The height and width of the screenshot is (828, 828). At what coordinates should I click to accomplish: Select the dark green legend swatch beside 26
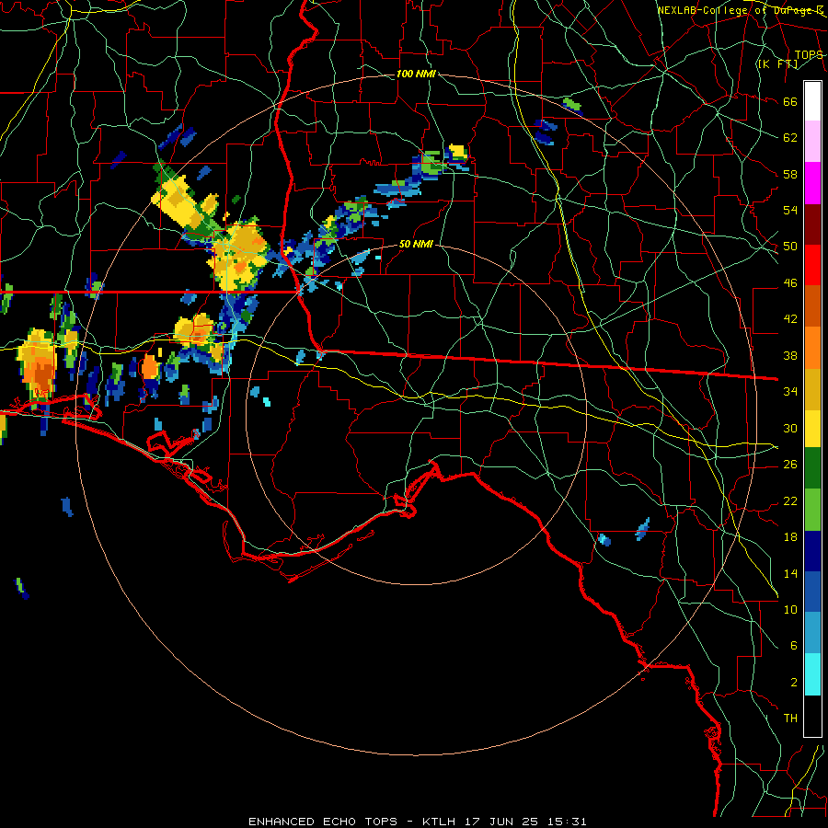[812, 468]
